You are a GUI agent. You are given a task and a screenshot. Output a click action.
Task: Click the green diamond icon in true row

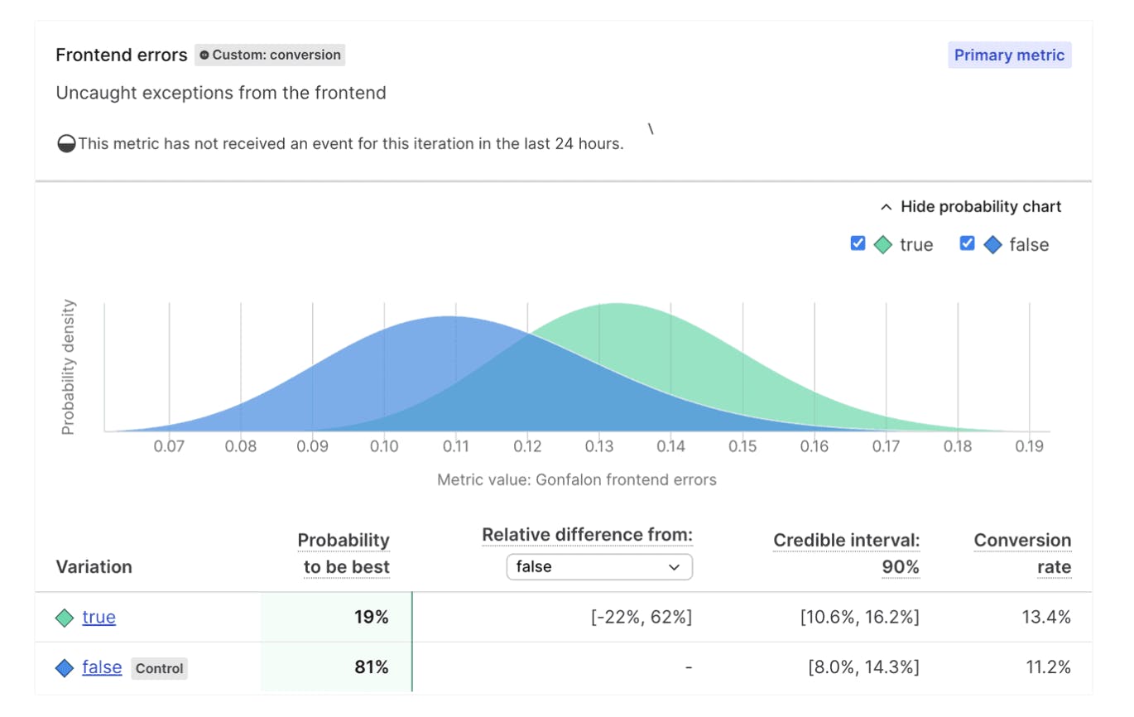[65, 618]
